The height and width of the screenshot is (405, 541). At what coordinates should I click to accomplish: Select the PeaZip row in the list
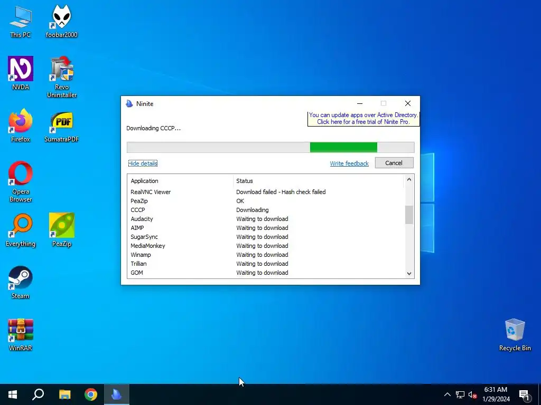tap(266, 201)
